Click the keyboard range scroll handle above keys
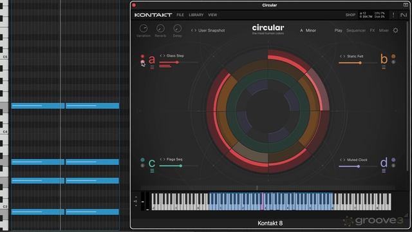Image resolution: width=412 pixels, height=232 pixels. coord(257,188)
